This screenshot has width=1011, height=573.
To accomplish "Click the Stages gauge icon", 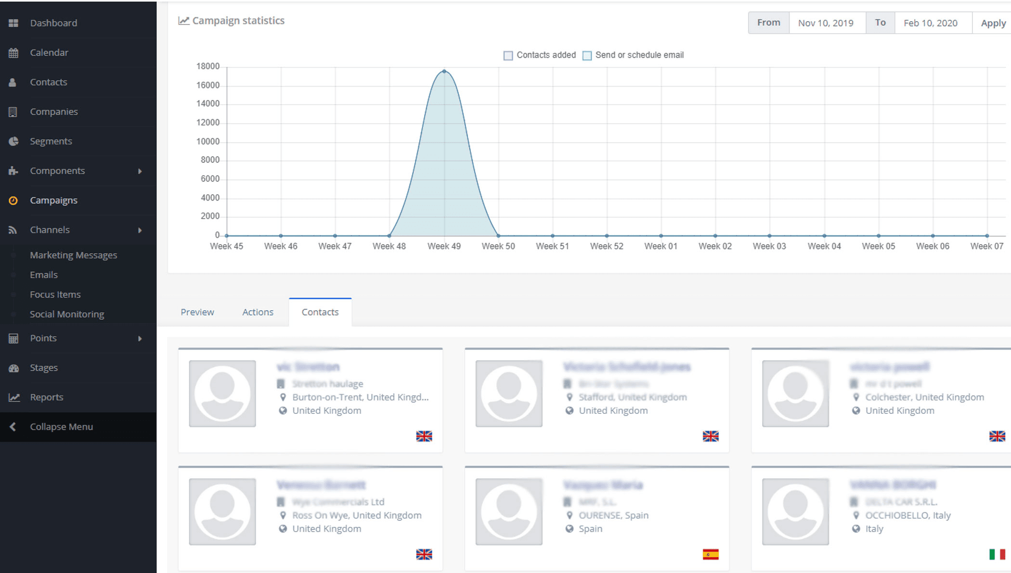I will tap(13, 368).
